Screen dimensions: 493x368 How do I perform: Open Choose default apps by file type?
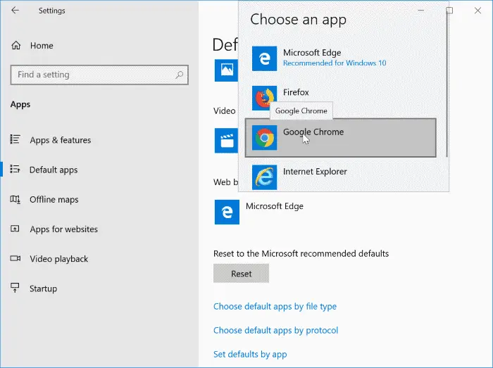[275, 307]
